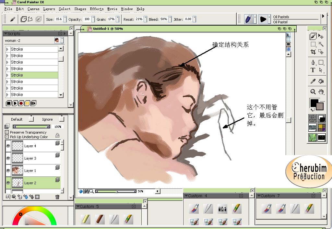The height and width of the screenshot is (229, 332).
Task: Click the layer opacity slider
Action: pos(31,127)
